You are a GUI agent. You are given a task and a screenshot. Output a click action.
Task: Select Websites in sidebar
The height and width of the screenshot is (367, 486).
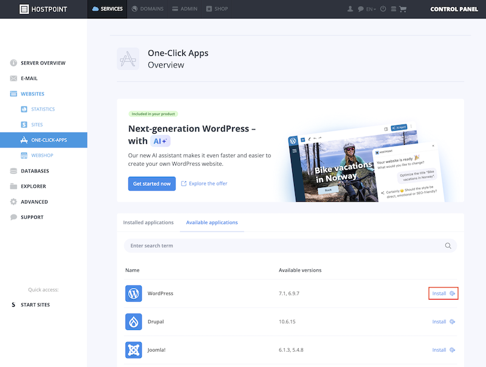[x=33, y=94]
